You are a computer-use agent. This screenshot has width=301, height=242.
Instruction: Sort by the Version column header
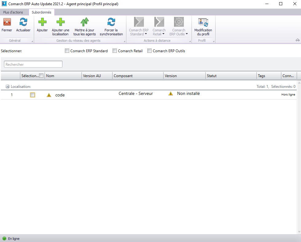point(184,76)
